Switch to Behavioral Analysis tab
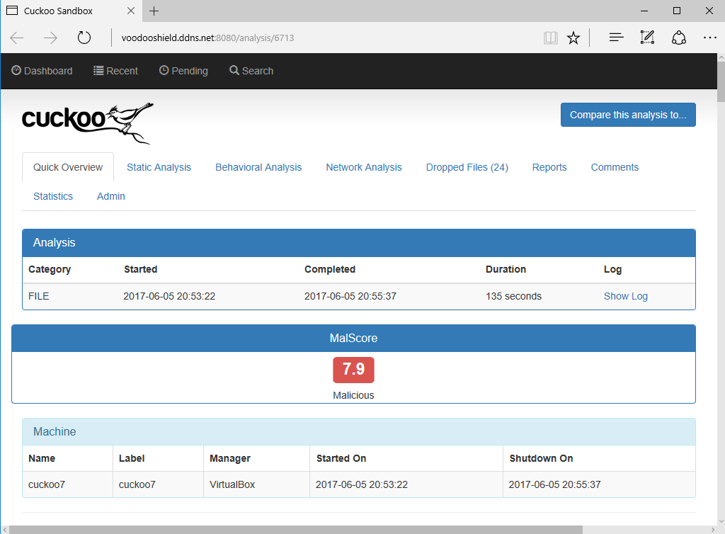The width and height of the screenshot is (725, 534). 258,167
